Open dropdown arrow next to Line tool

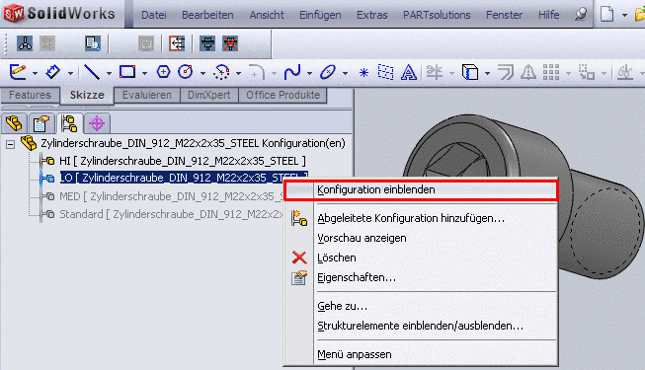(109, 74)
